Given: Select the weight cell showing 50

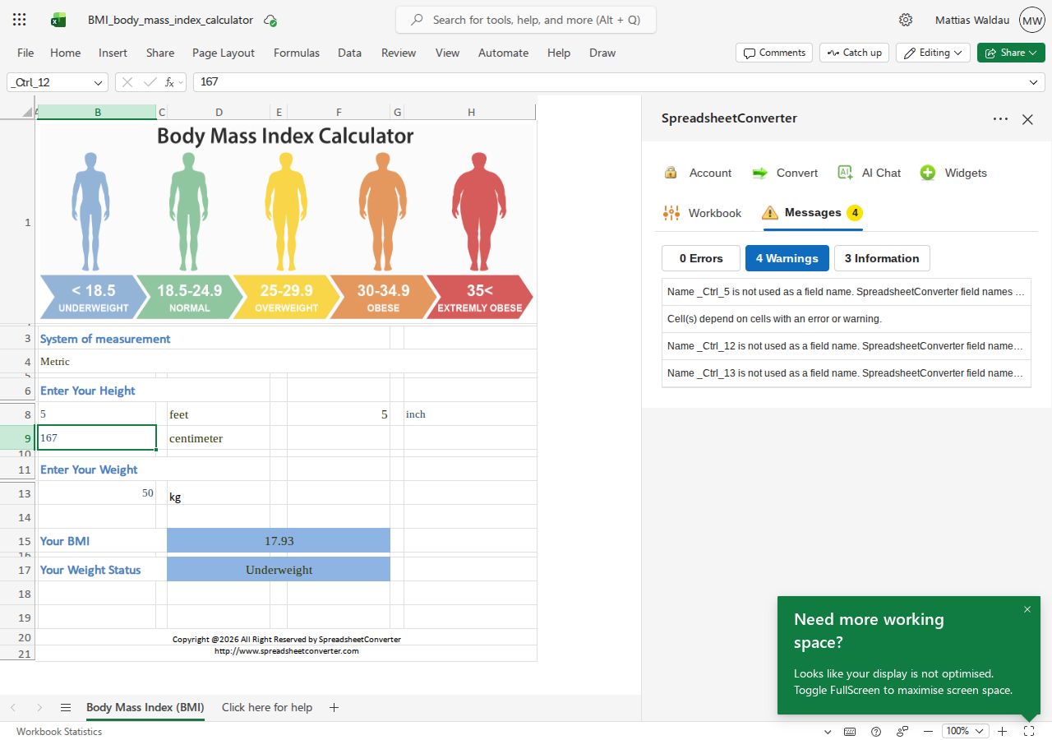Looking at the screenshot, I should [x=97, y=493].
